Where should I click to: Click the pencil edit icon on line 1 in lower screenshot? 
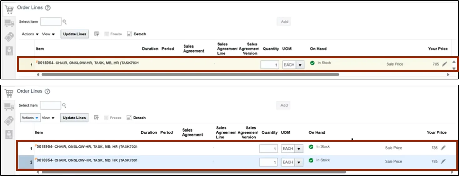pyautogui.click(x=443, y=148)
